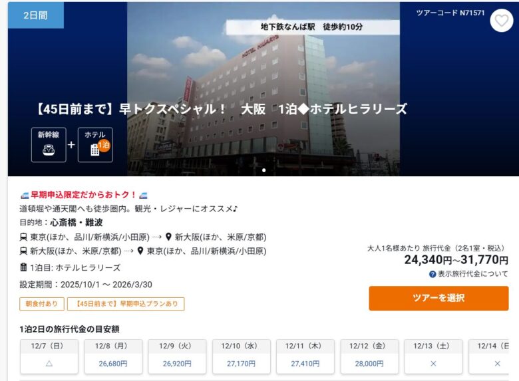Click the Shinkansen train icon box
This screenshot has width=519, height=381.
pos(49,145)
